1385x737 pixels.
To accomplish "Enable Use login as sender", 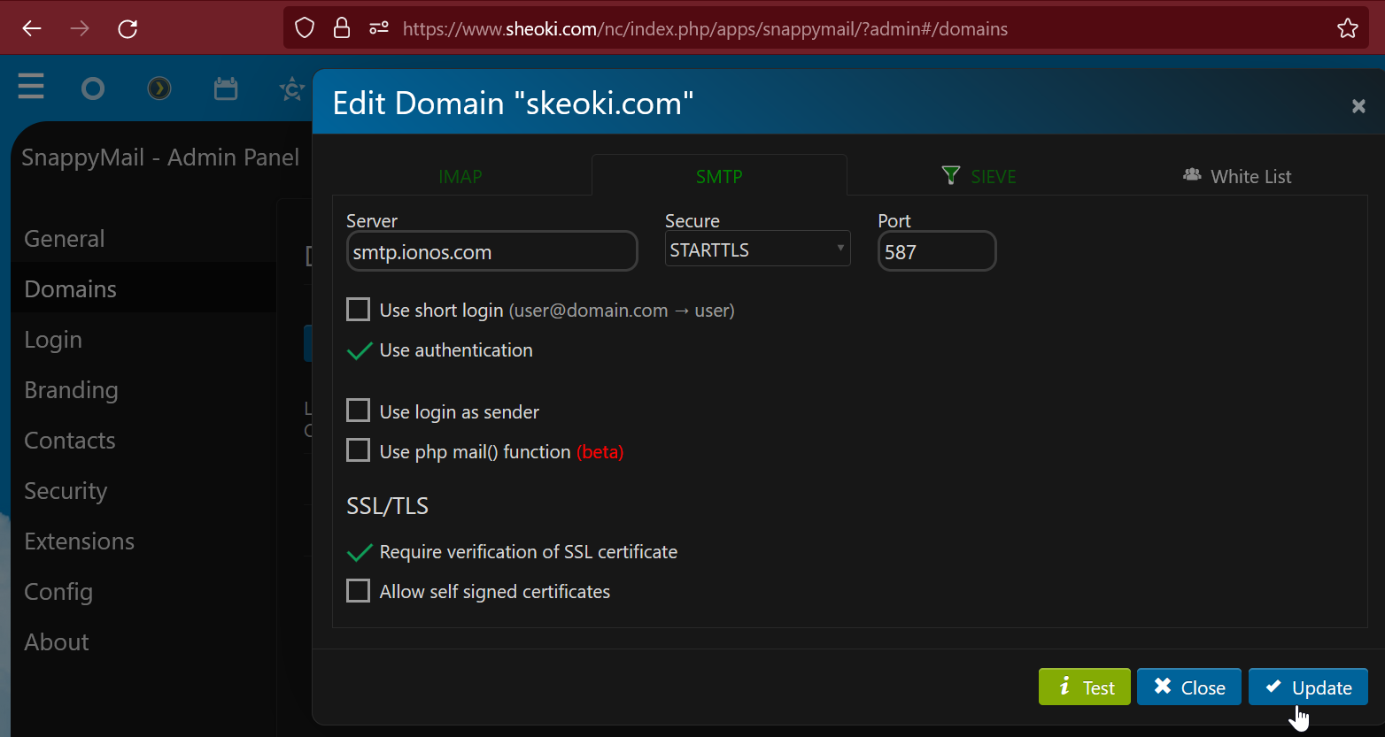I will coord(358,411).
